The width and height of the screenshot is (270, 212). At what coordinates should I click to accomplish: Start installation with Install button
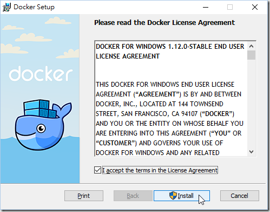182,196
